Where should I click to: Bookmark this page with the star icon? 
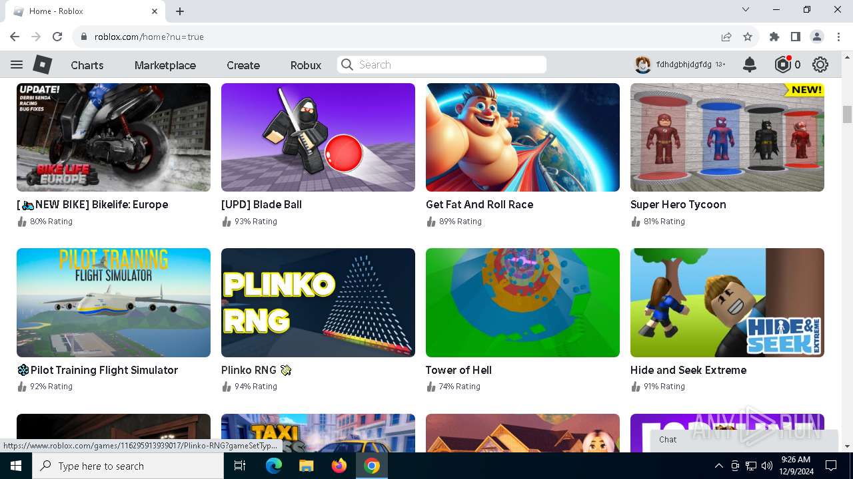click(x=748, y=37)
